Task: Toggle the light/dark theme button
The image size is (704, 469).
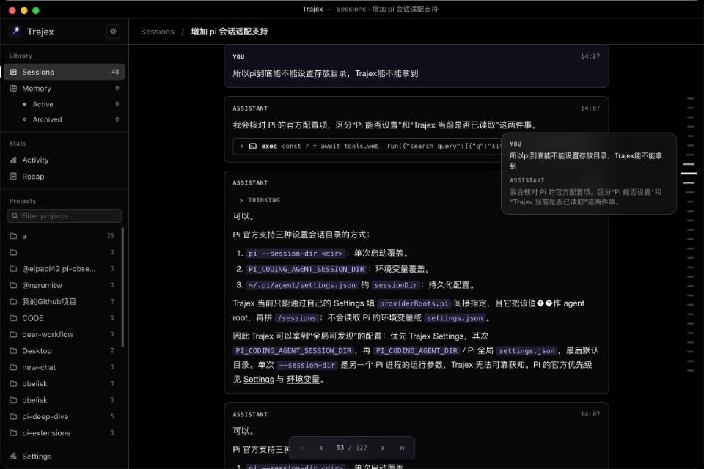Action: (113, 32)
